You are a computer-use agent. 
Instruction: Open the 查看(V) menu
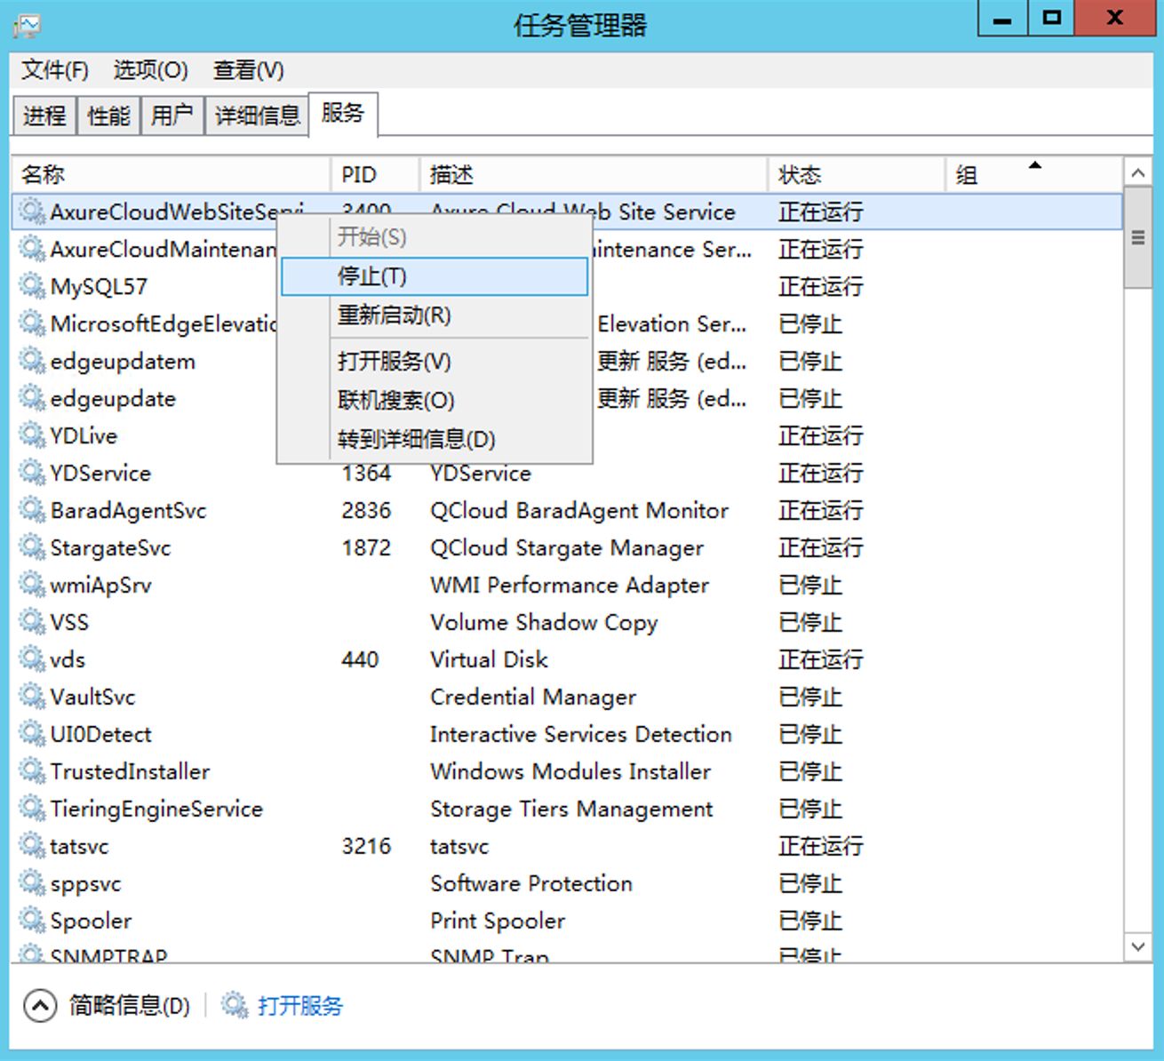[248, 70]
